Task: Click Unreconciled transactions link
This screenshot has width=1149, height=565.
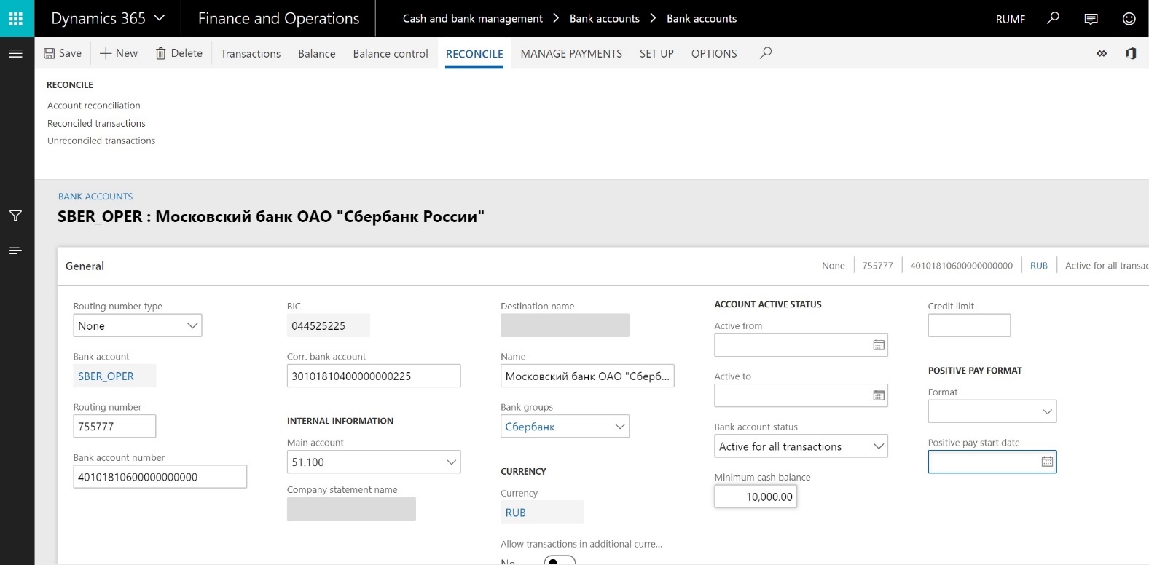Action: [101, 141]
